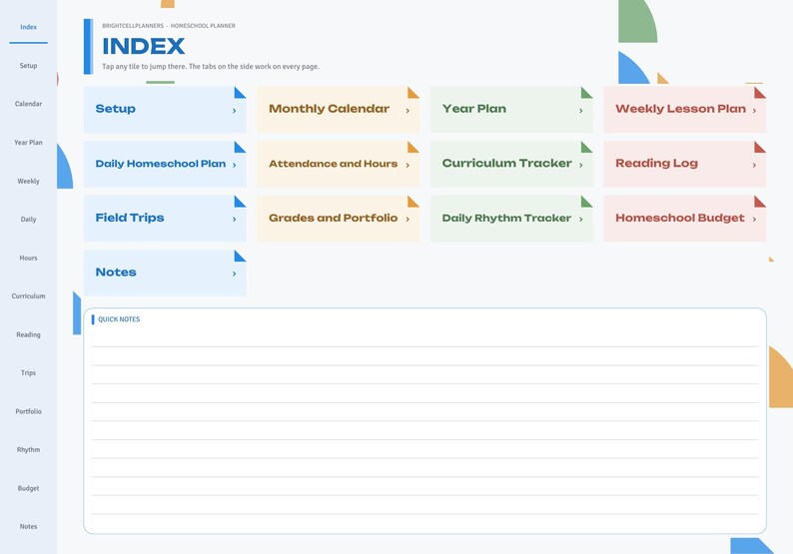Click the chevron on the Monthly Calendar tile

[407, 110]
